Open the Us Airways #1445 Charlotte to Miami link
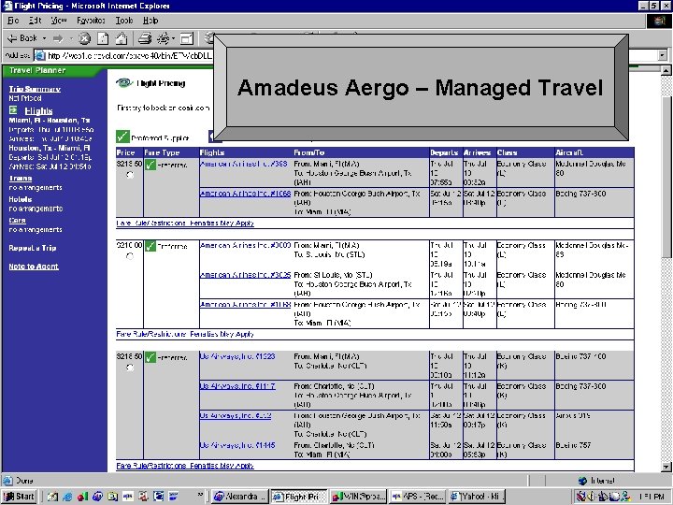This screenshot has width=673, height=505. 237,445
